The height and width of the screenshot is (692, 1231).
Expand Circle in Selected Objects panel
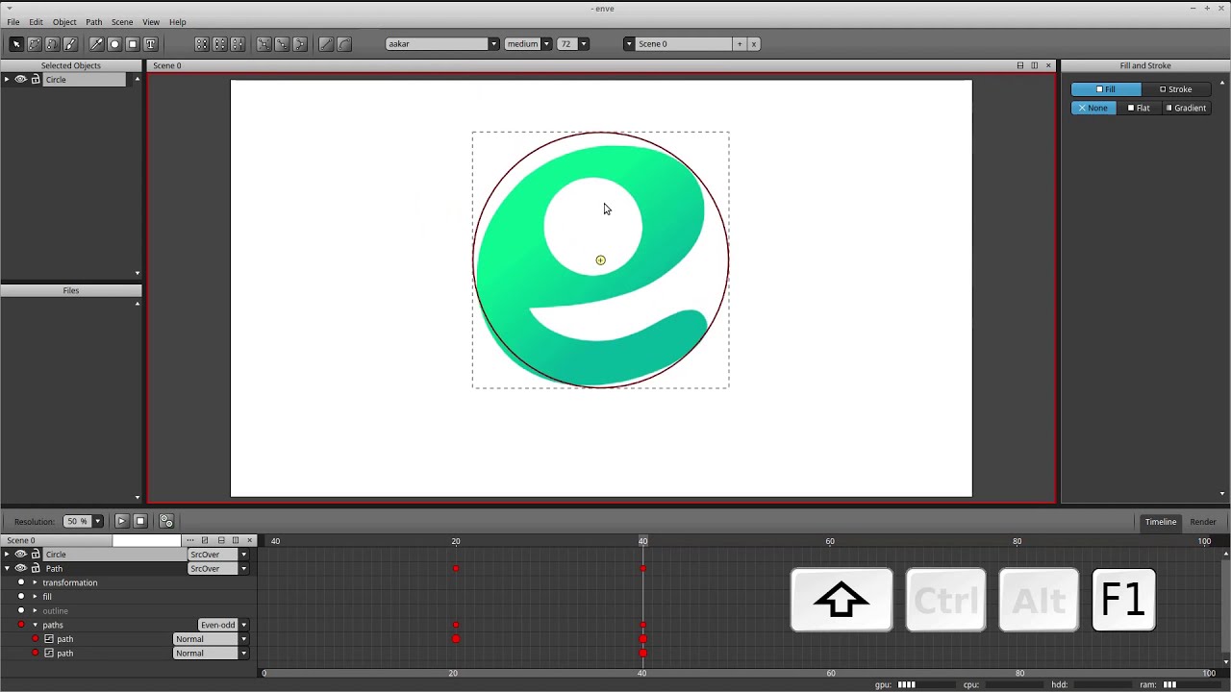7,80
